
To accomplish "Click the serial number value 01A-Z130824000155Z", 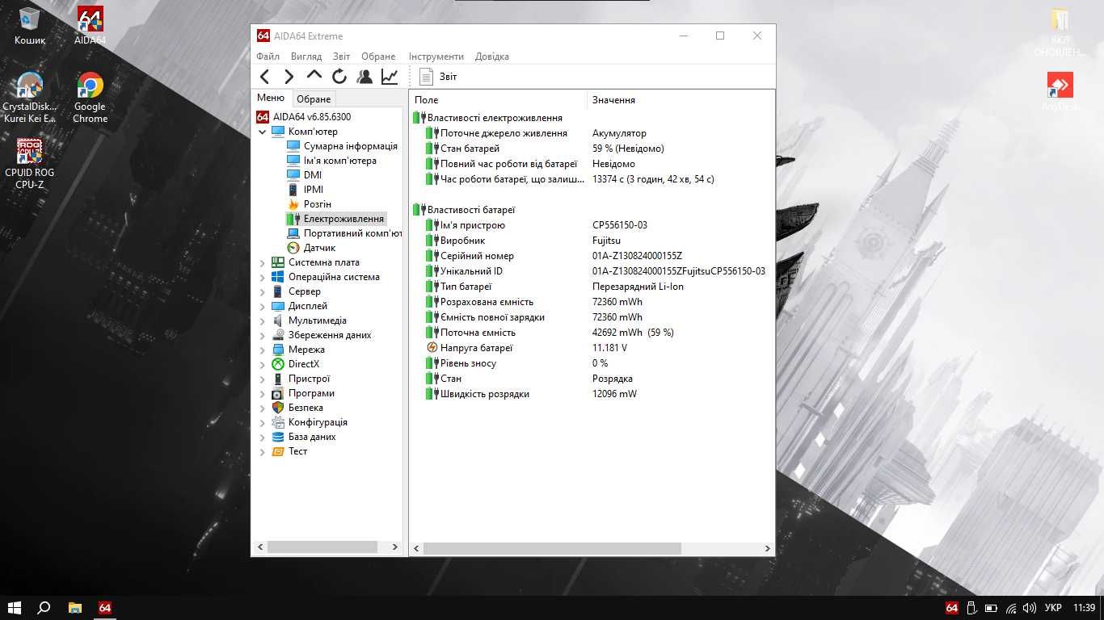I will tap(637, 256).
